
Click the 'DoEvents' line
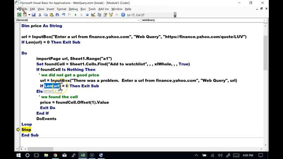coord(46,119)
